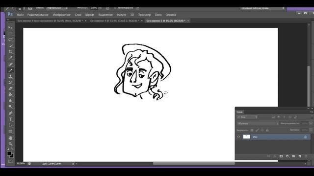
Task: Click the foreground color swatch
Action: 9,153
